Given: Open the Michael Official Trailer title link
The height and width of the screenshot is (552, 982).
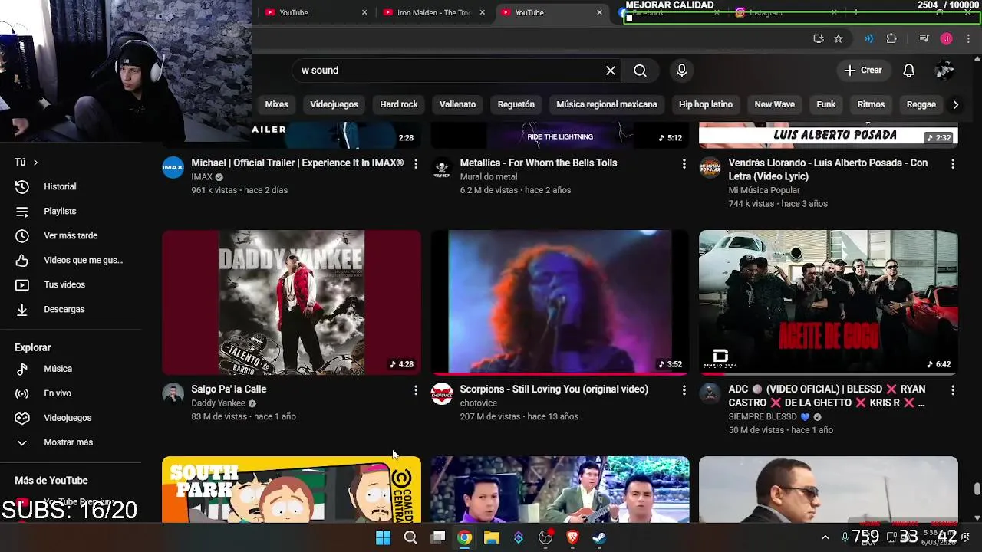Looking at the screenshot, I should 298,163.
